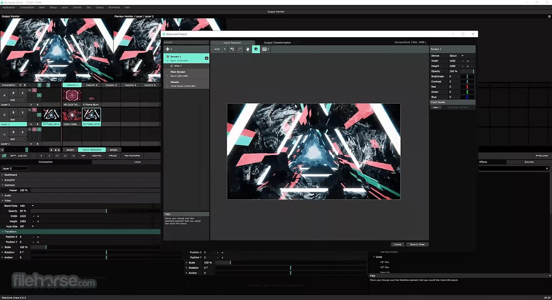The width and height of the screenshot is (552, 300).
Task: Open the Blend Mode Add dropdown
Action: pyautogui.click(x=27, y=206)
